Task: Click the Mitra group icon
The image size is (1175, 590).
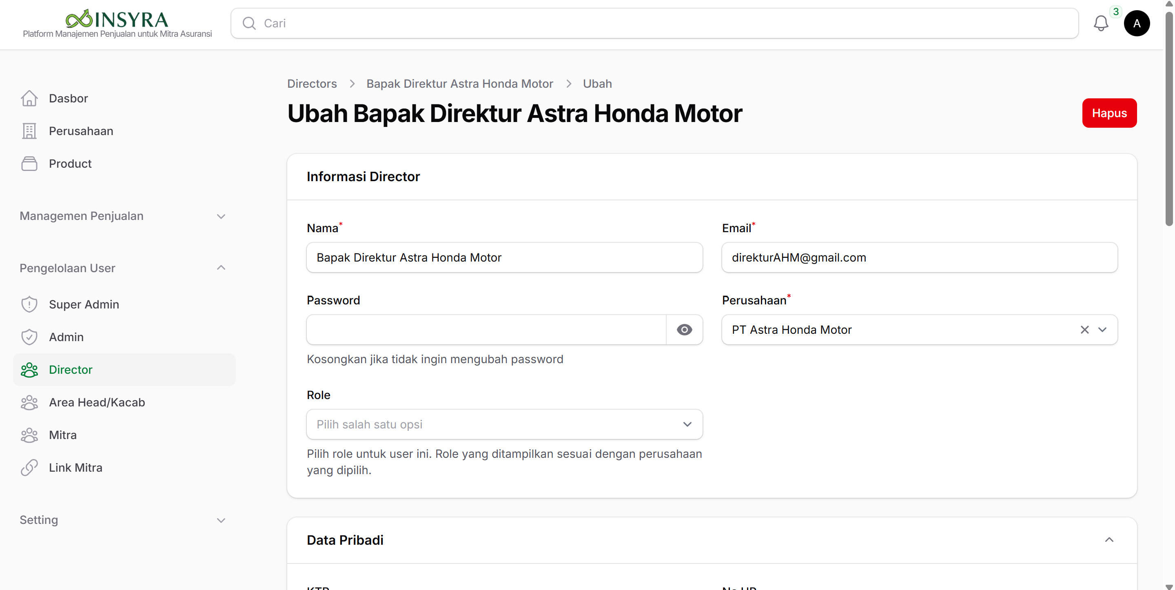Action: coord(29,435)
